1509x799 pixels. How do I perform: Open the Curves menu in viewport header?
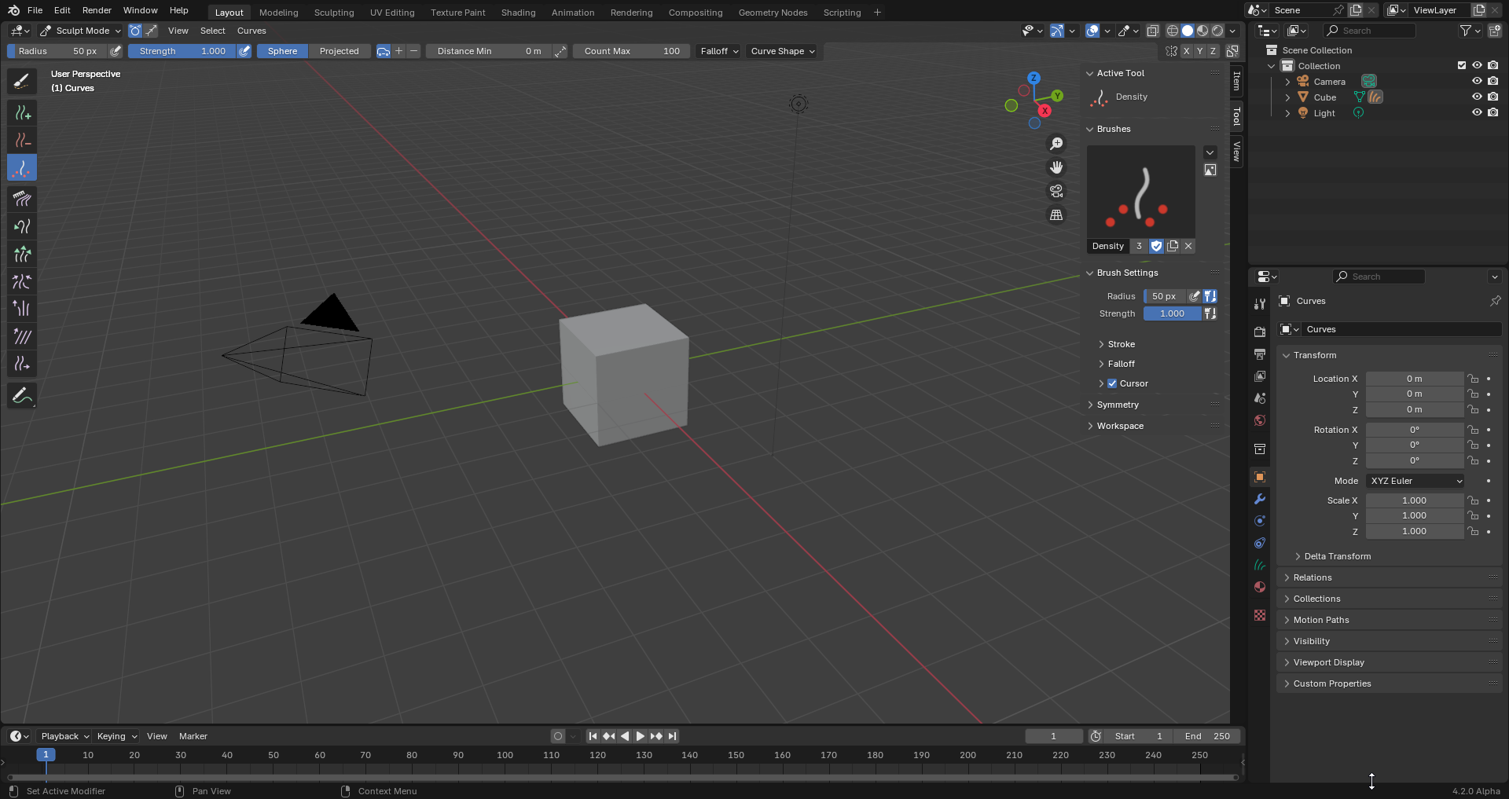tap(251, 31)
